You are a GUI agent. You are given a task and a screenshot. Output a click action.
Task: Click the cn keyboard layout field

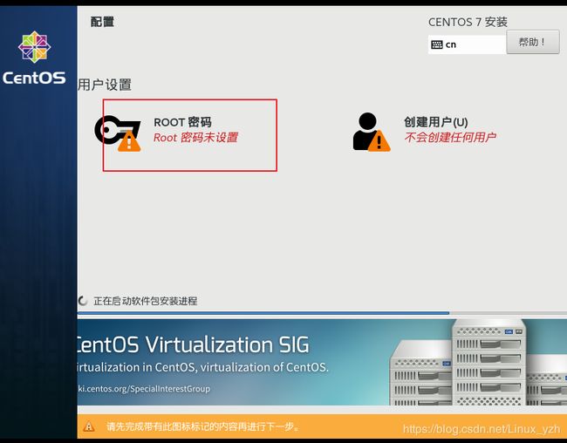coord(467,44)
